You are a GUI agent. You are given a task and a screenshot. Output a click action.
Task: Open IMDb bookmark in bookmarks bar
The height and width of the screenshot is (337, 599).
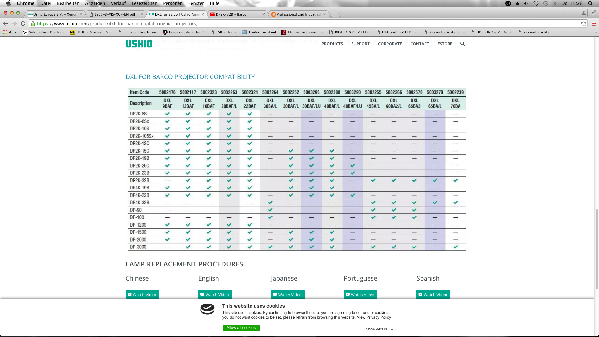[x=90, y=32]
